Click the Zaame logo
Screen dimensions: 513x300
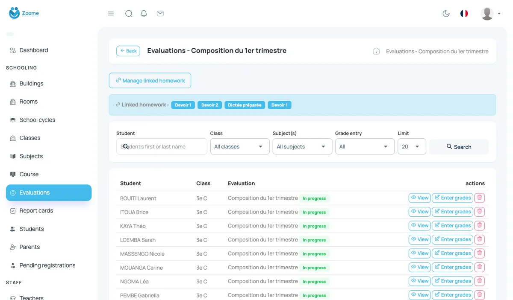point(24,13)
